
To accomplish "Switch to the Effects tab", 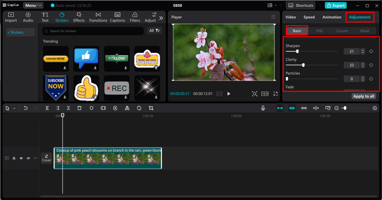I will (79, 17).
